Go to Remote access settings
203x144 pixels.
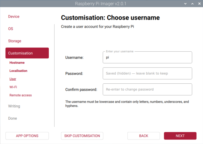21,95
